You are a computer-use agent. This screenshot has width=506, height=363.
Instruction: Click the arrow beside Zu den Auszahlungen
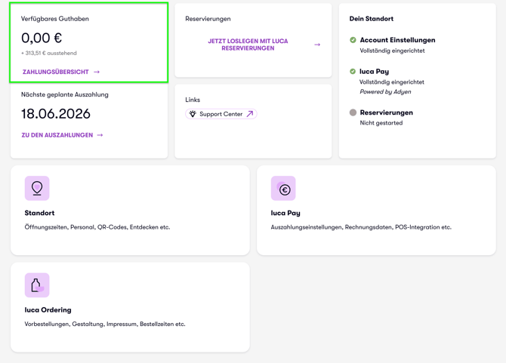tap(100, 135)
